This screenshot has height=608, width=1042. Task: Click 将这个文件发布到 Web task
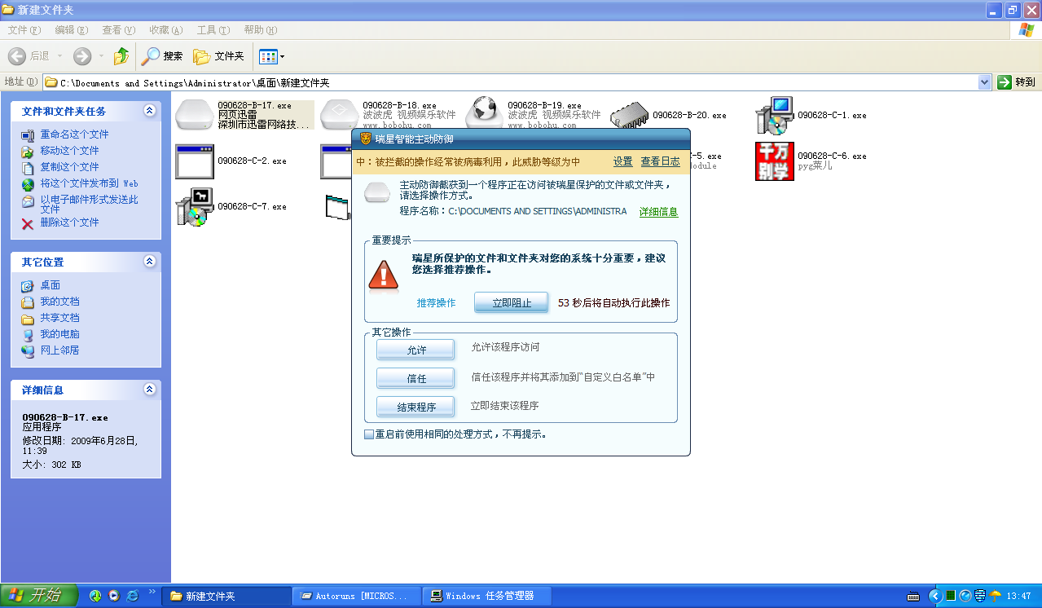pyautogui.click(x=89, y=183)
